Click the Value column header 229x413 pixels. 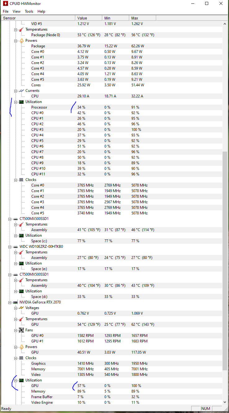(x=89, y=18)
